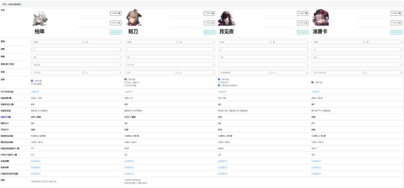The height and width of the screenshot is (188, 404).
Task: Open mastery gain chart button for 月见夜
Action: tap(303, 23)
